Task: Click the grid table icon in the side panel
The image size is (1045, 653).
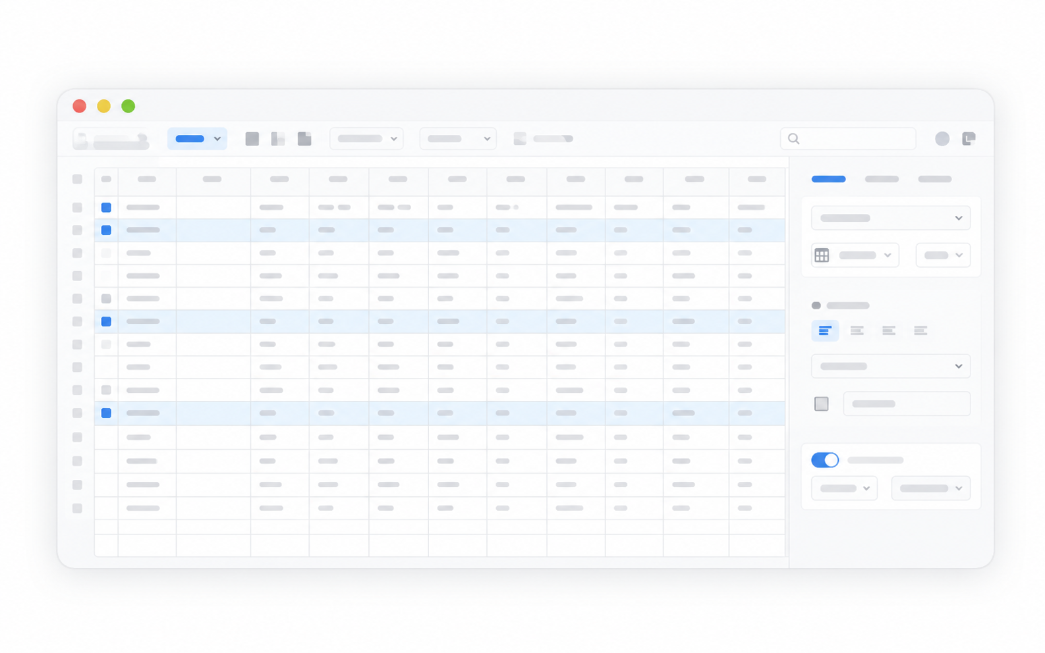Action: point(822,255)
